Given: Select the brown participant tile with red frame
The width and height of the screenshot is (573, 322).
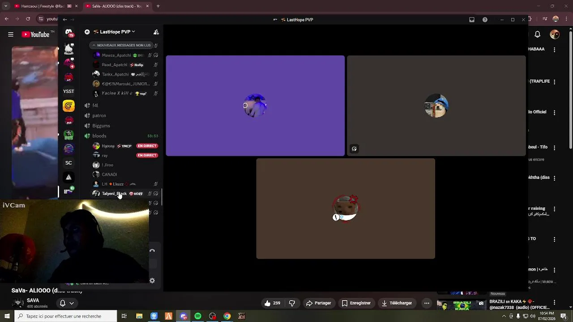Looking at the screenshot, I should click(x=346, y=208).
